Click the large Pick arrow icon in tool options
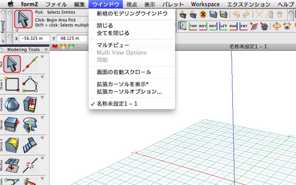The height and width of the screenshot is (185, 296). [x=23, y=19]
